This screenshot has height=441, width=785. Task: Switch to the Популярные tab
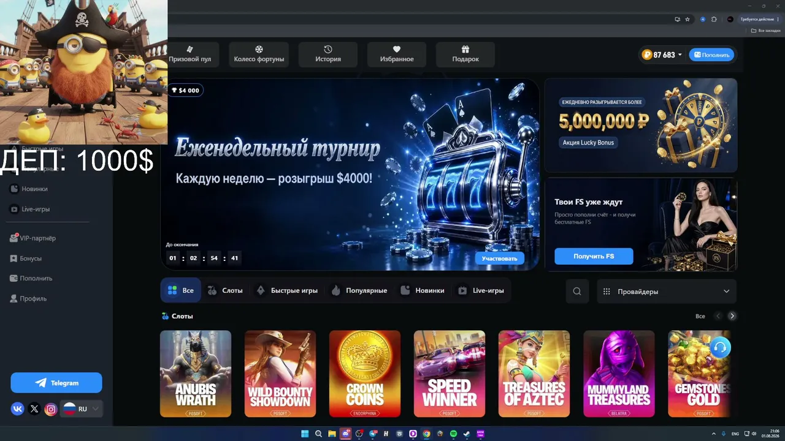pos(359,290)
